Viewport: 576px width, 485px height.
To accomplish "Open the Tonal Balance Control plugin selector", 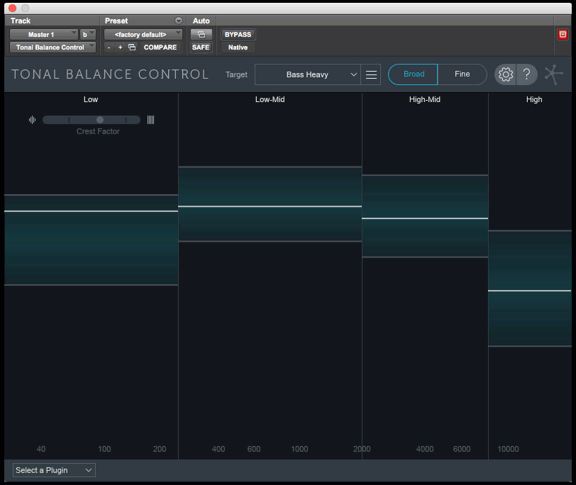I will tap(53, 48).
